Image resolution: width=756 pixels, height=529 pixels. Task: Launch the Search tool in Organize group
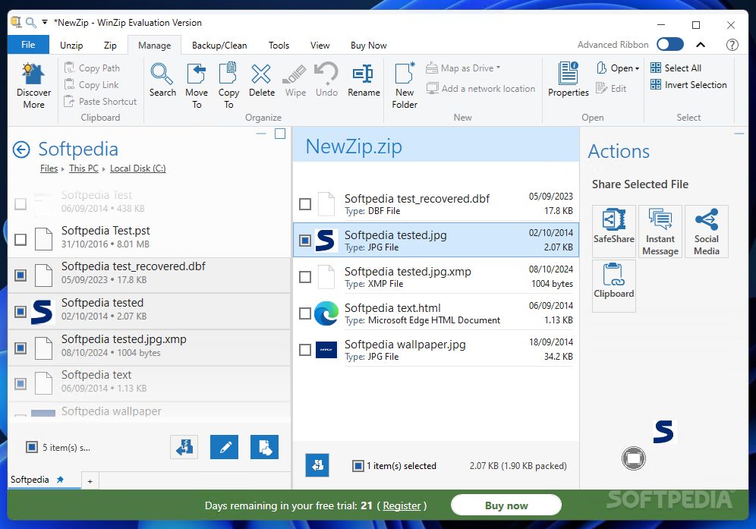162,80
